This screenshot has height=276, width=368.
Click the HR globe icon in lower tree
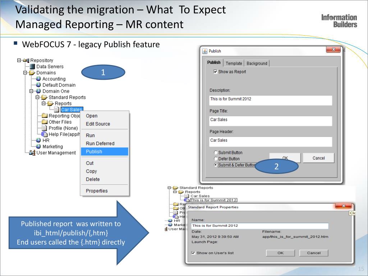coord(170,221)
